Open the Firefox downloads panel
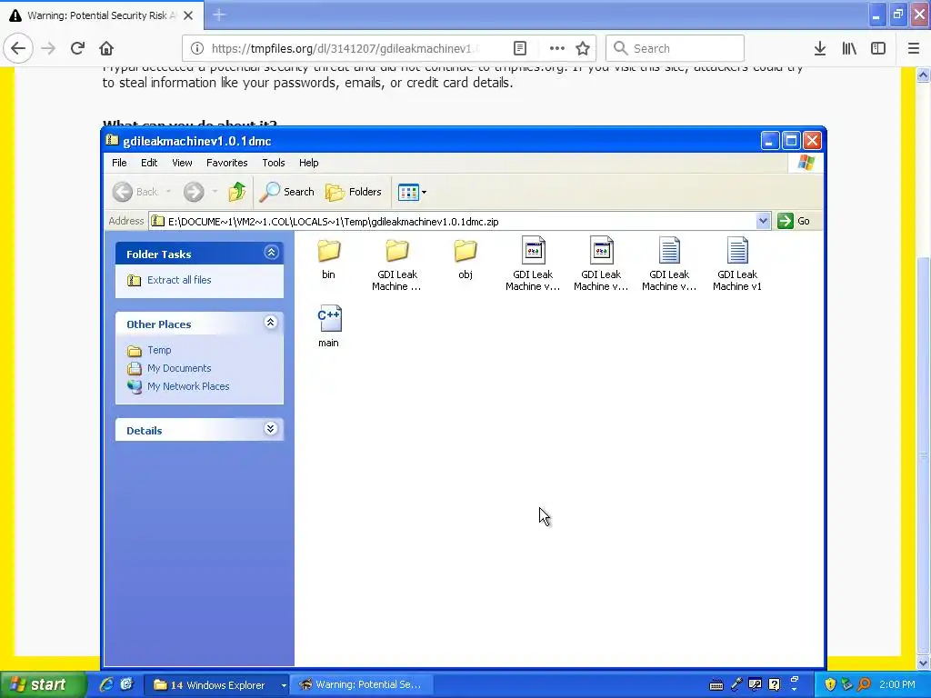The image size is (931, 698). [x=820, y=48]
